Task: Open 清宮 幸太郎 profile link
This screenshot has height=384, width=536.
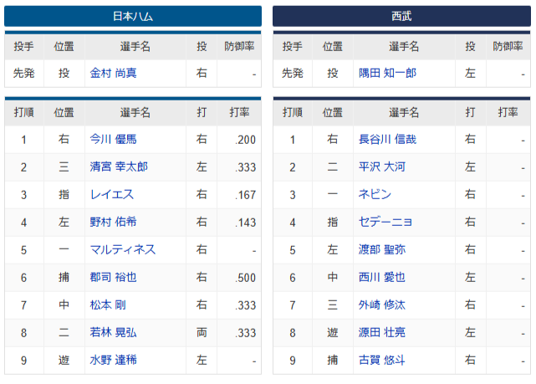Action: click(119, 166)
